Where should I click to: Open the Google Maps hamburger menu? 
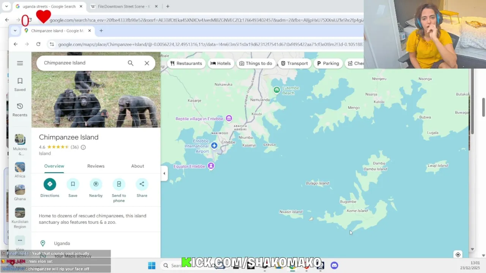point(20,63)
